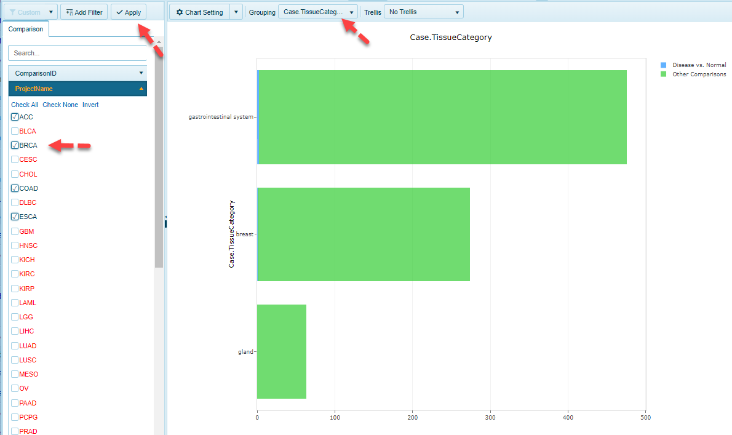
Task: Click the Add Filter button
Action: click(x=84, y=12)
